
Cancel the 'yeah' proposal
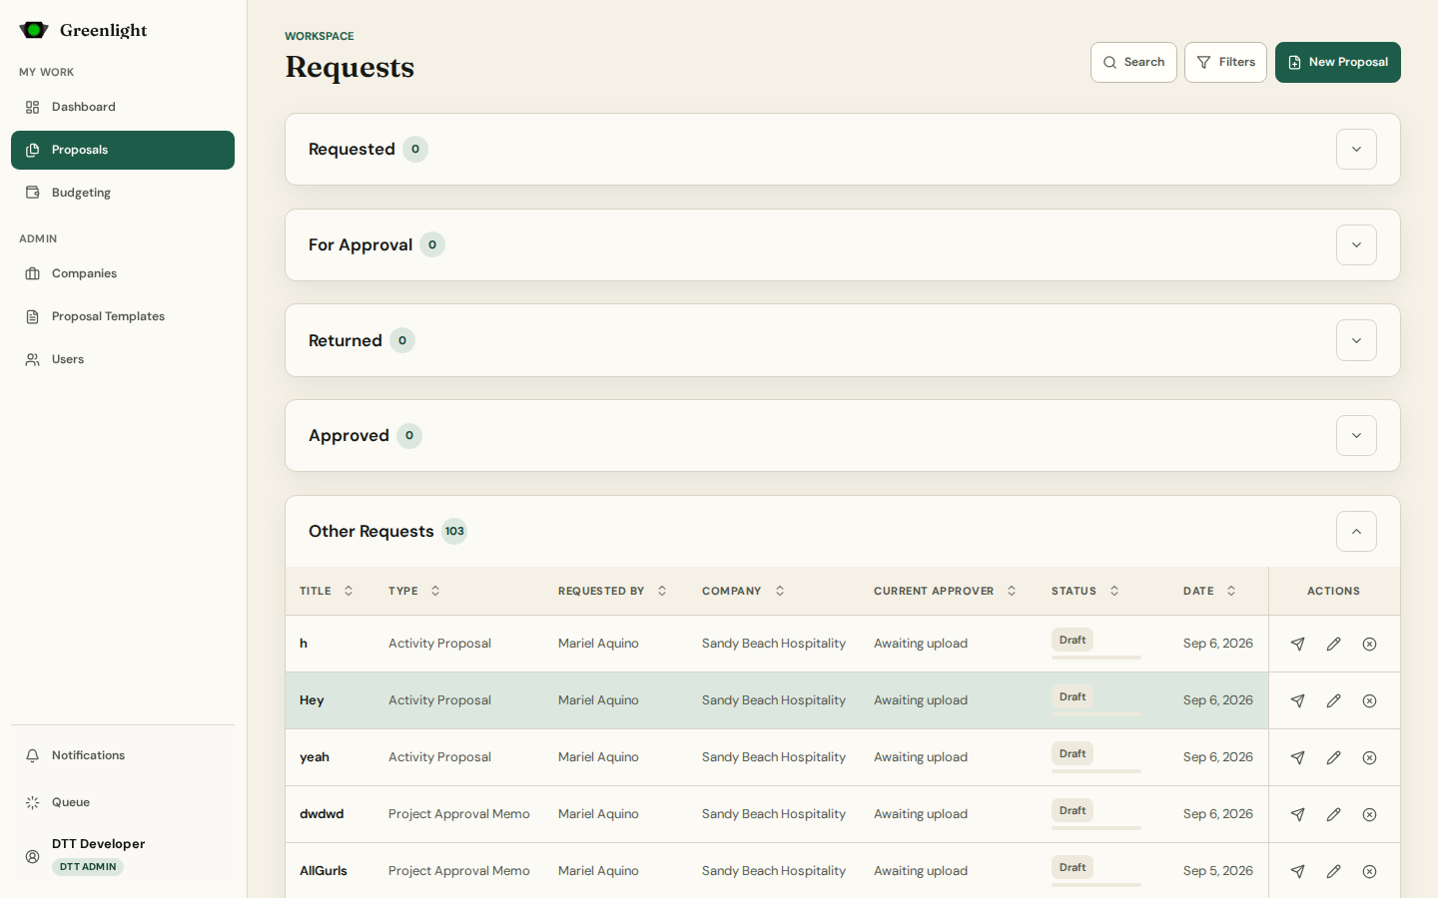pyautogui.click(x=1369, y=757)
